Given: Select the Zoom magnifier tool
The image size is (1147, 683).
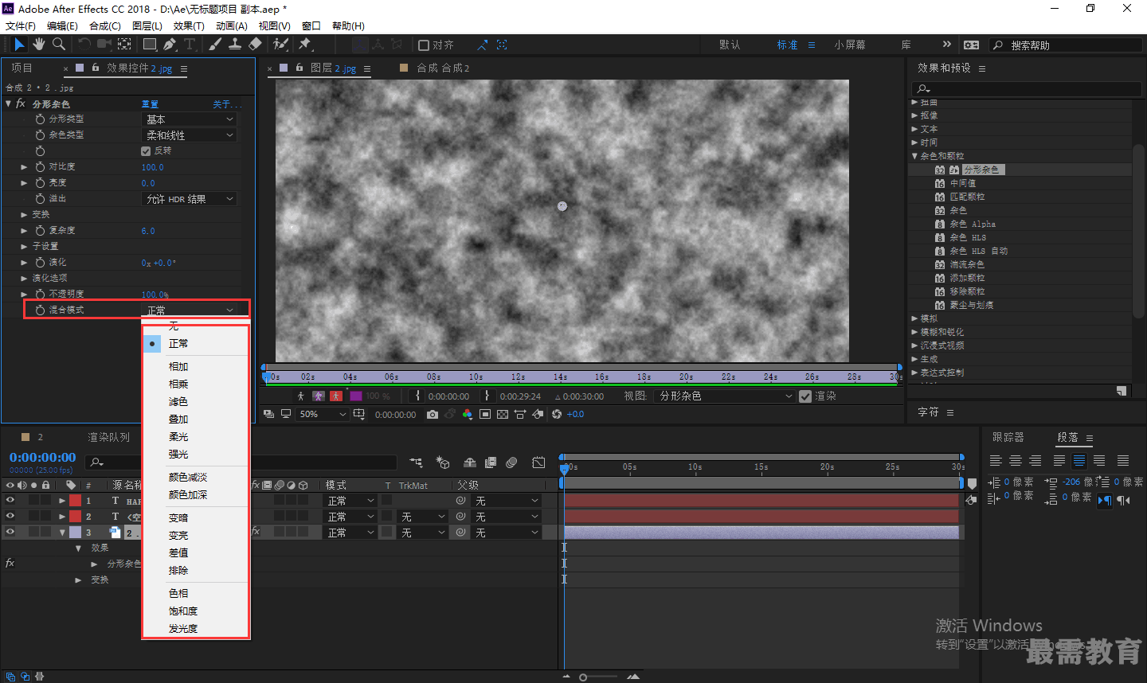Looking at the screenshot, I should coord(59,45).
